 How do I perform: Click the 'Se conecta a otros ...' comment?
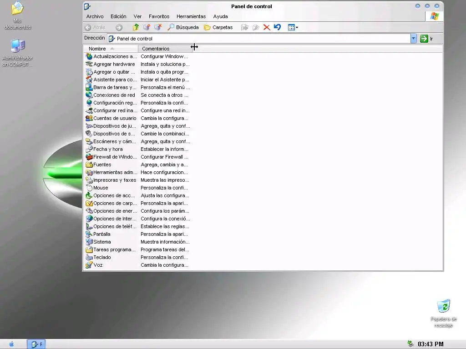(164, 95)
